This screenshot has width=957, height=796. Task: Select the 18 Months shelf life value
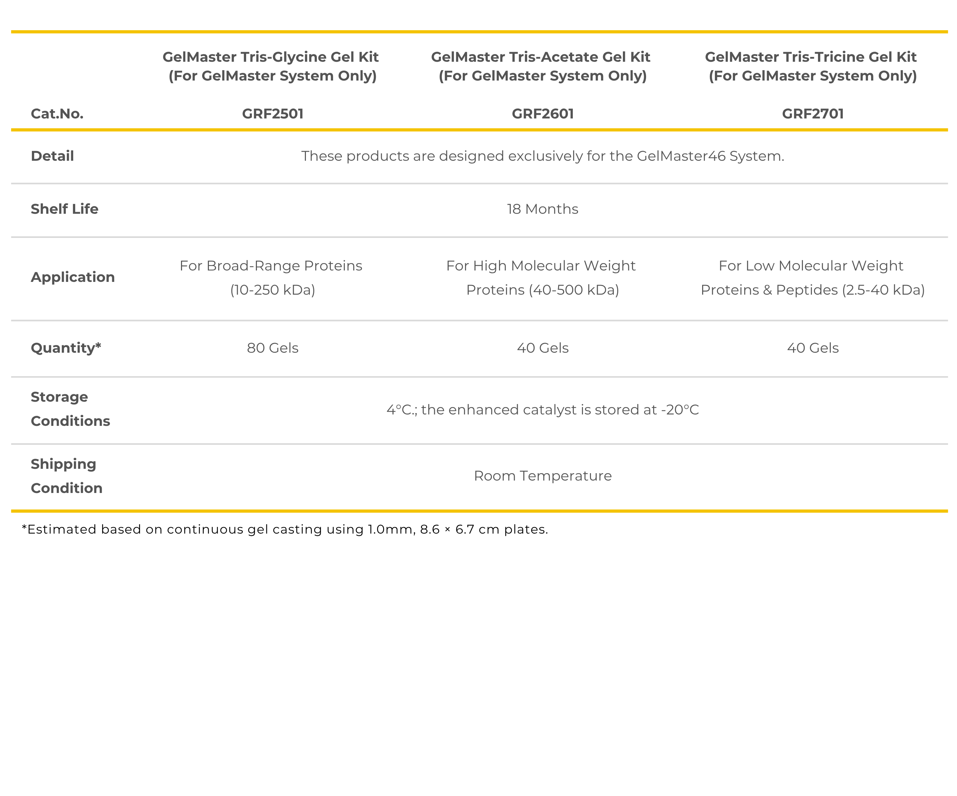542,208
